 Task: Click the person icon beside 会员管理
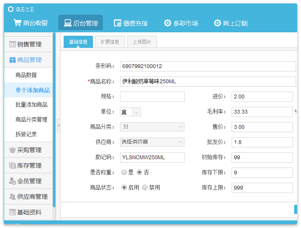13,181
